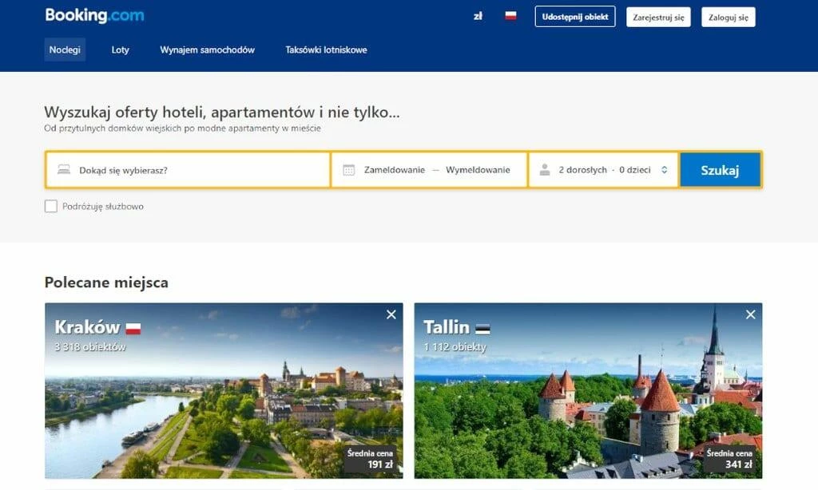Screen dimensions: 818x490
Task: Click the Szukaj search button
Action: tap(720, 170)
